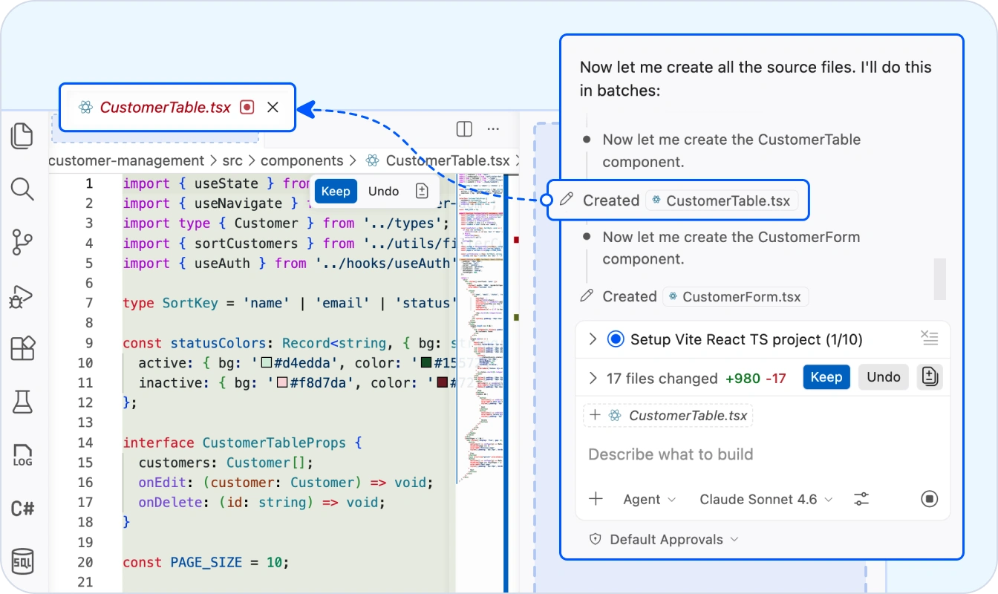
Task: Open the Source Control branch icon
Action: pos(23,243)
